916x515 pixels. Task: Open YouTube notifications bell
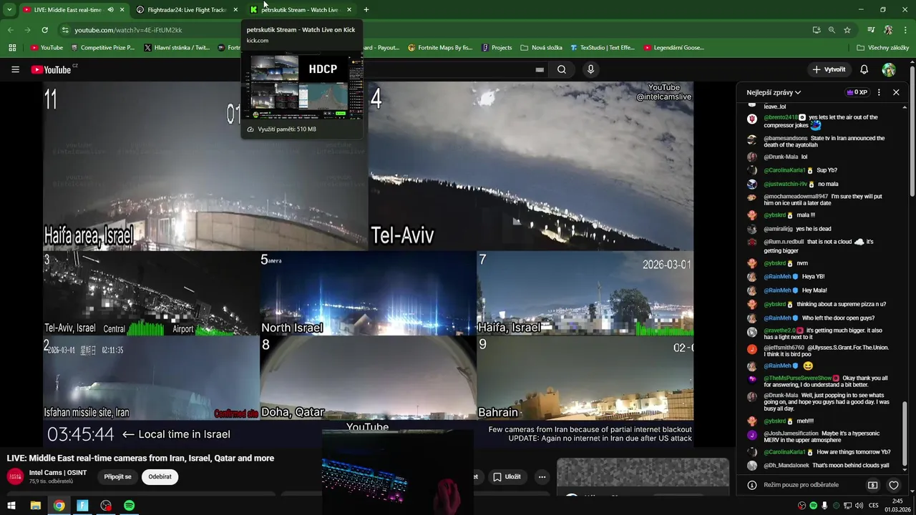864,69
